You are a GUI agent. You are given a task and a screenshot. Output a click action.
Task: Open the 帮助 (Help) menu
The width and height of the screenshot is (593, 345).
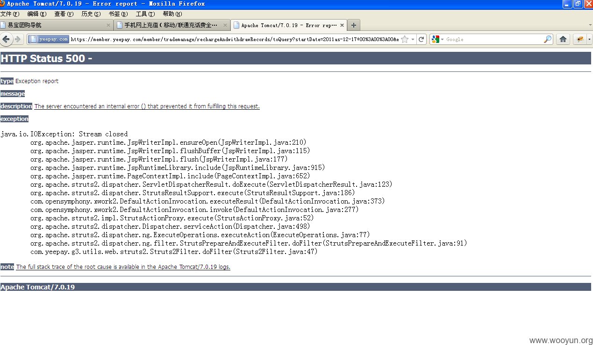(x=172, y=14)
